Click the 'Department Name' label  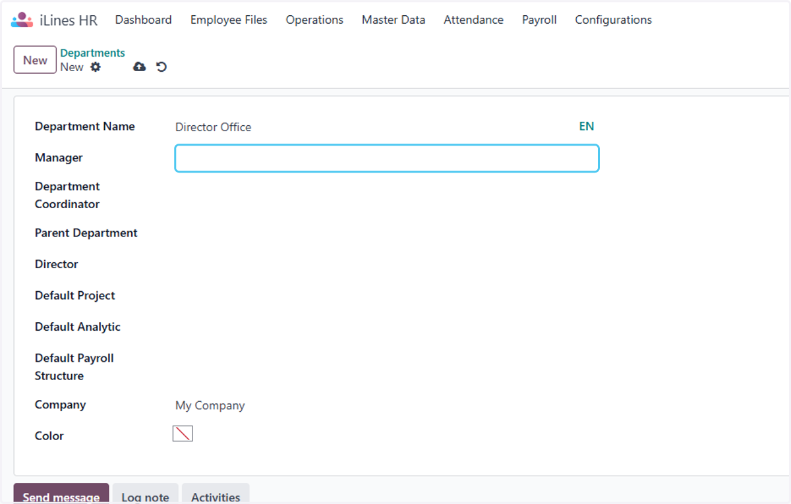click(85, 126)
